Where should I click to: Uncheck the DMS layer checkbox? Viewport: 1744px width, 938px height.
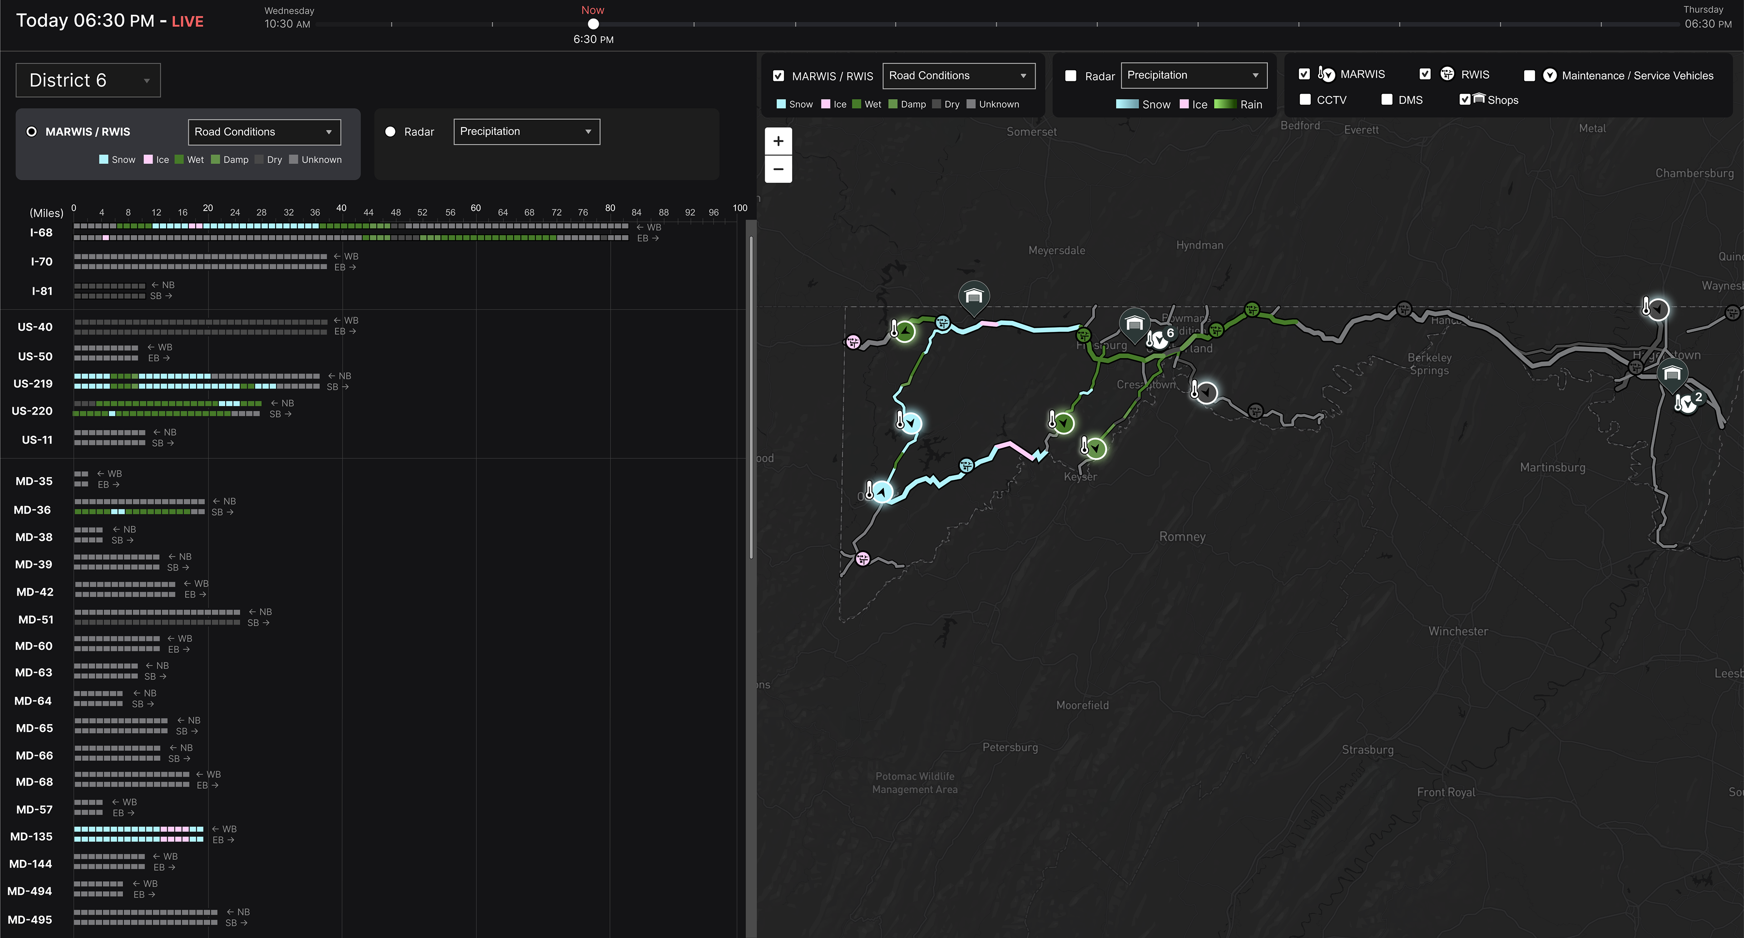pos(1387,99)
